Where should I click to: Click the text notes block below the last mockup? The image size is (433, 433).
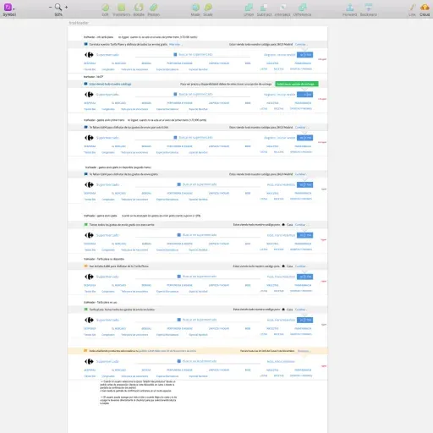point(139,392)
